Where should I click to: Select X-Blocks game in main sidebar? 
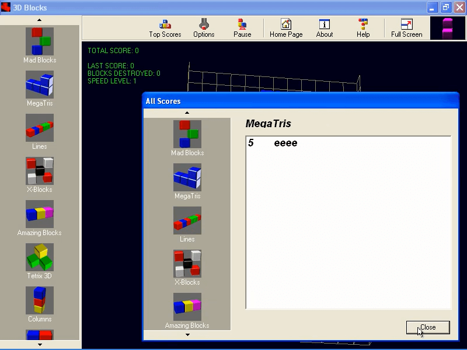pyautogui.click(x=40, y=174)
